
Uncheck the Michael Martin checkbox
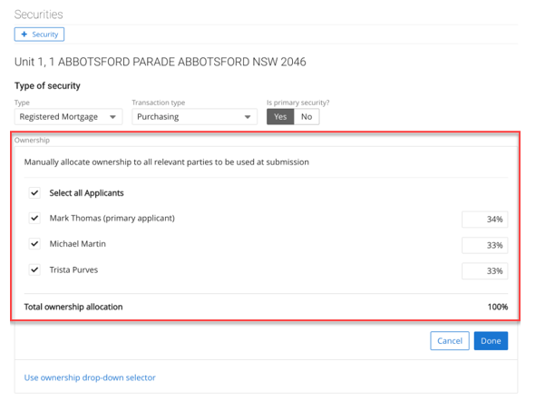[34, 244]
